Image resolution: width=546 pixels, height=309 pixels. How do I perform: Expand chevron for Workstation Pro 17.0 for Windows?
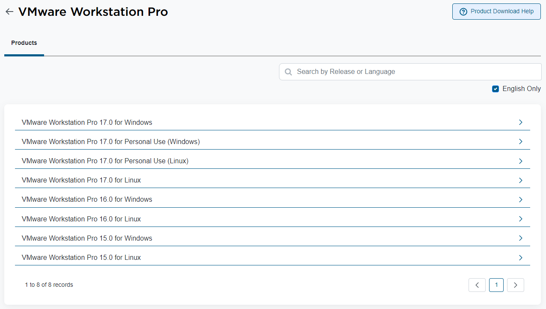[521, 122]
